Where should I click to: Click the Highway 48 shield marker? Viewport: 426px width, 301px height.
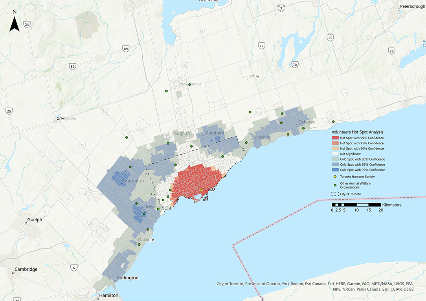click(x=201, y=31)
